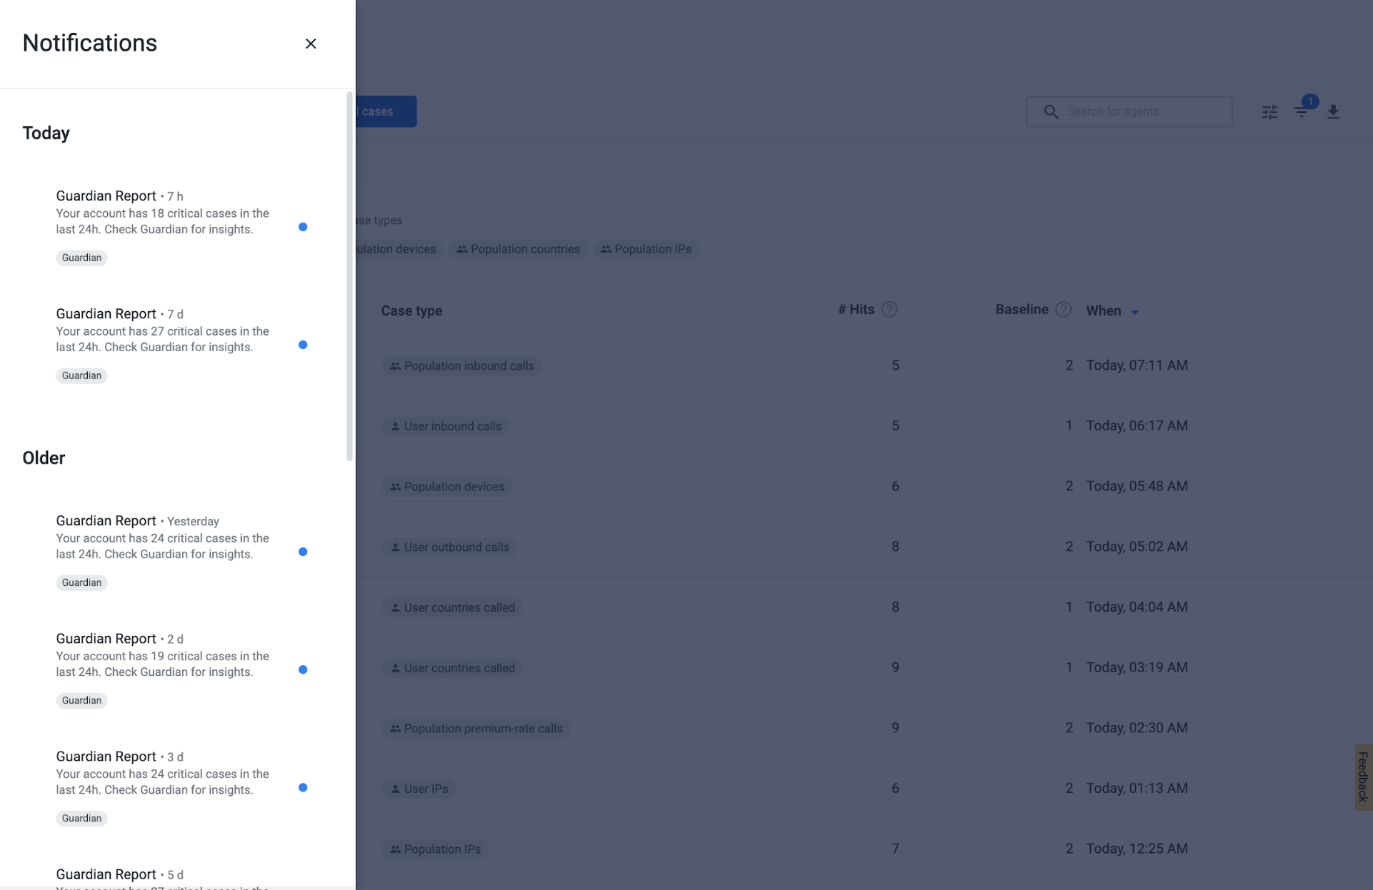Click the Baseline column header
The height and width of the screenshot is (890, 1373).
[x=1022, y=309]
